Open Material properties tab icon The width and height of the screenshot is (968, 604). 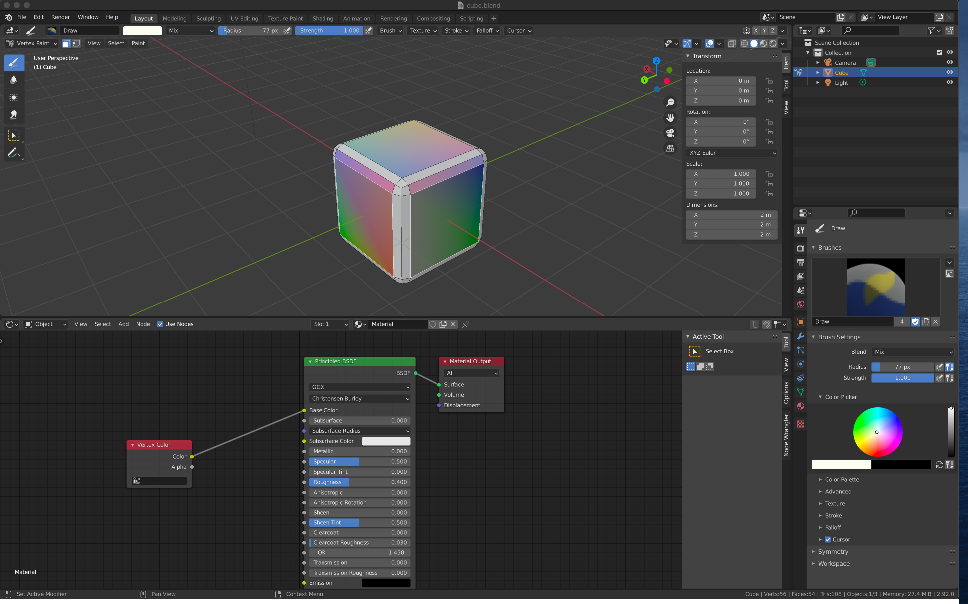tap(801, 406)
